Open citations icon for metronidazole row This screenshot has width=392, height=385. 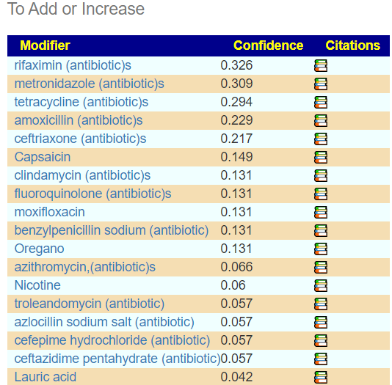point(321,84)
